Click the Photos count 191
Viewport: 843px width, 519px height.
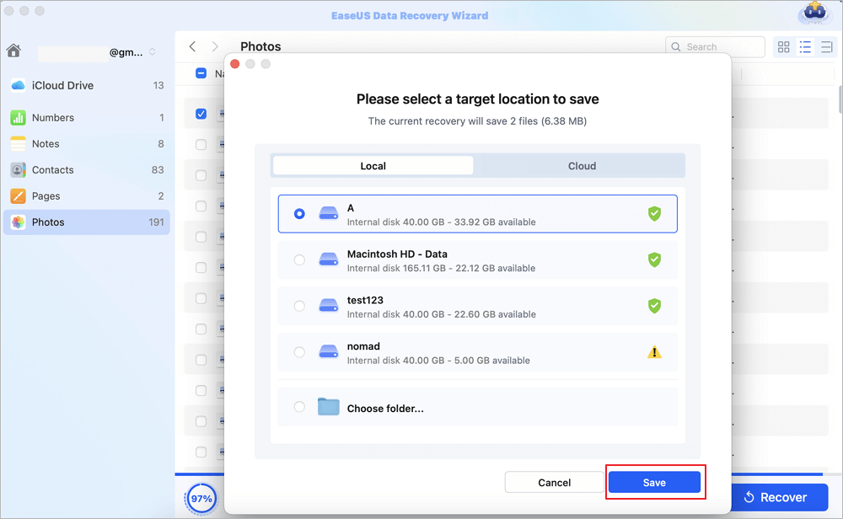coord(157,222)
